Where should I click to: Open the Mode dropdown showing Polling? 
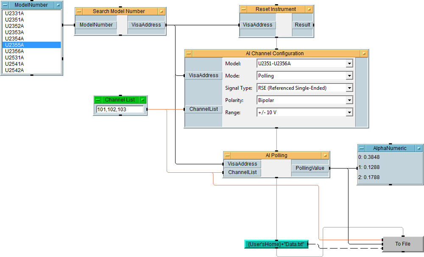(349, 76)
